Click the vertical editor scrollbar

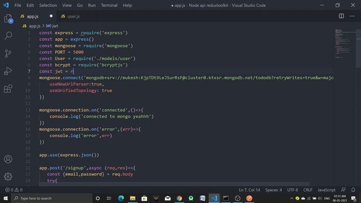359,48
